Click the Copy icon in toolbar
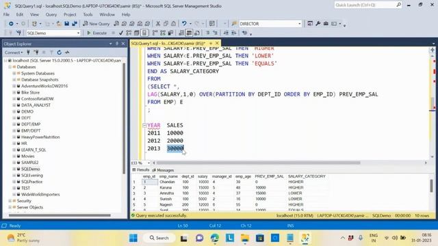The image size is (438, 246). coord(166,24)
